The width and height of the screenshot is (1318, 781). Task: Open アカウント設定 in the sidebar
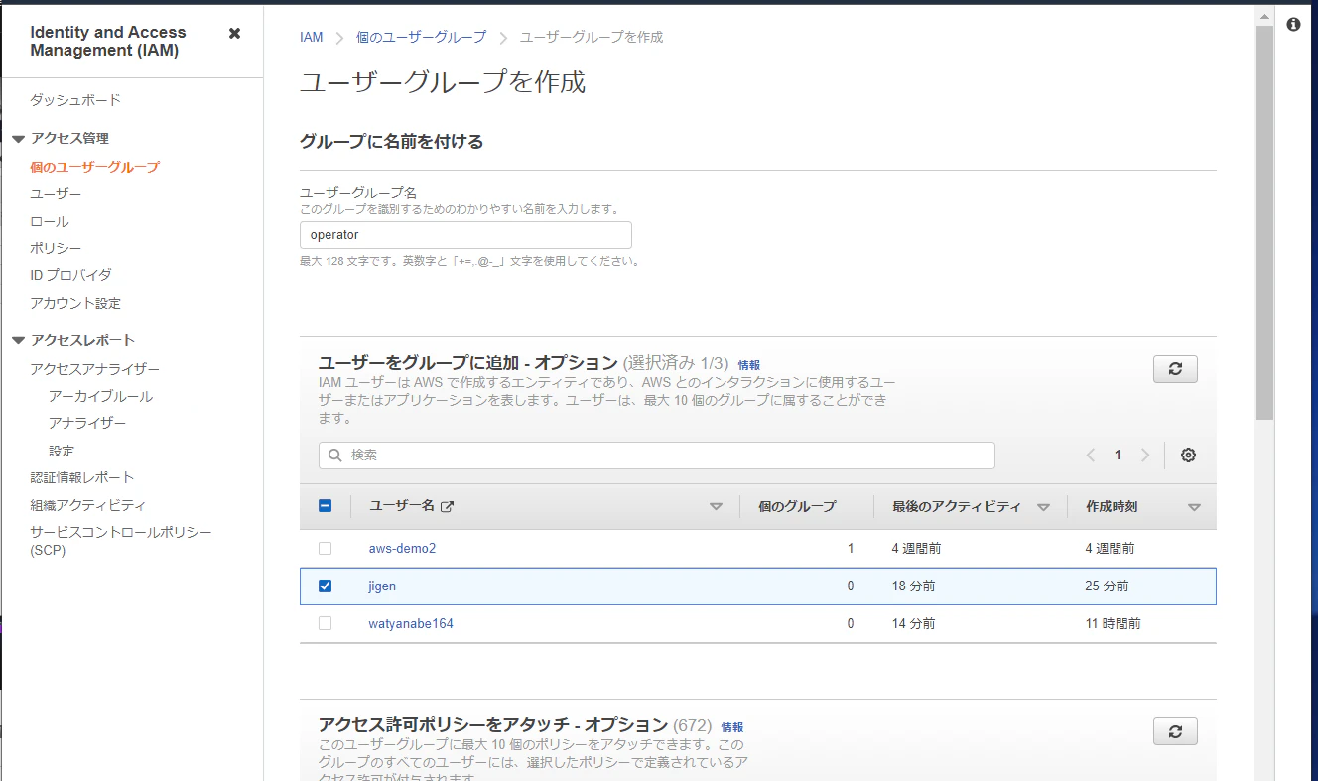75,303
